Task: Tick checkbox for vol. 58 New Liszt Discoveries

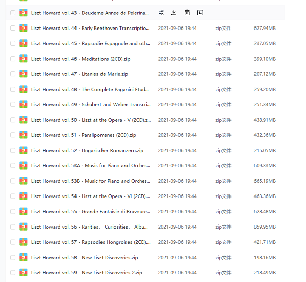Action: (13, 258)
